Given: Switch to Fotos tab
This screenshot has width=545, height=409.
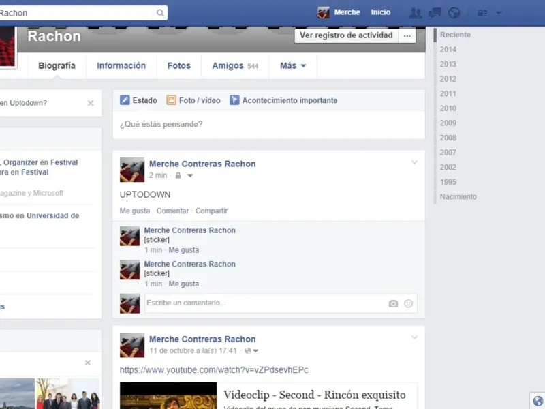Looking at the screenshot, I should coord(179,65).
